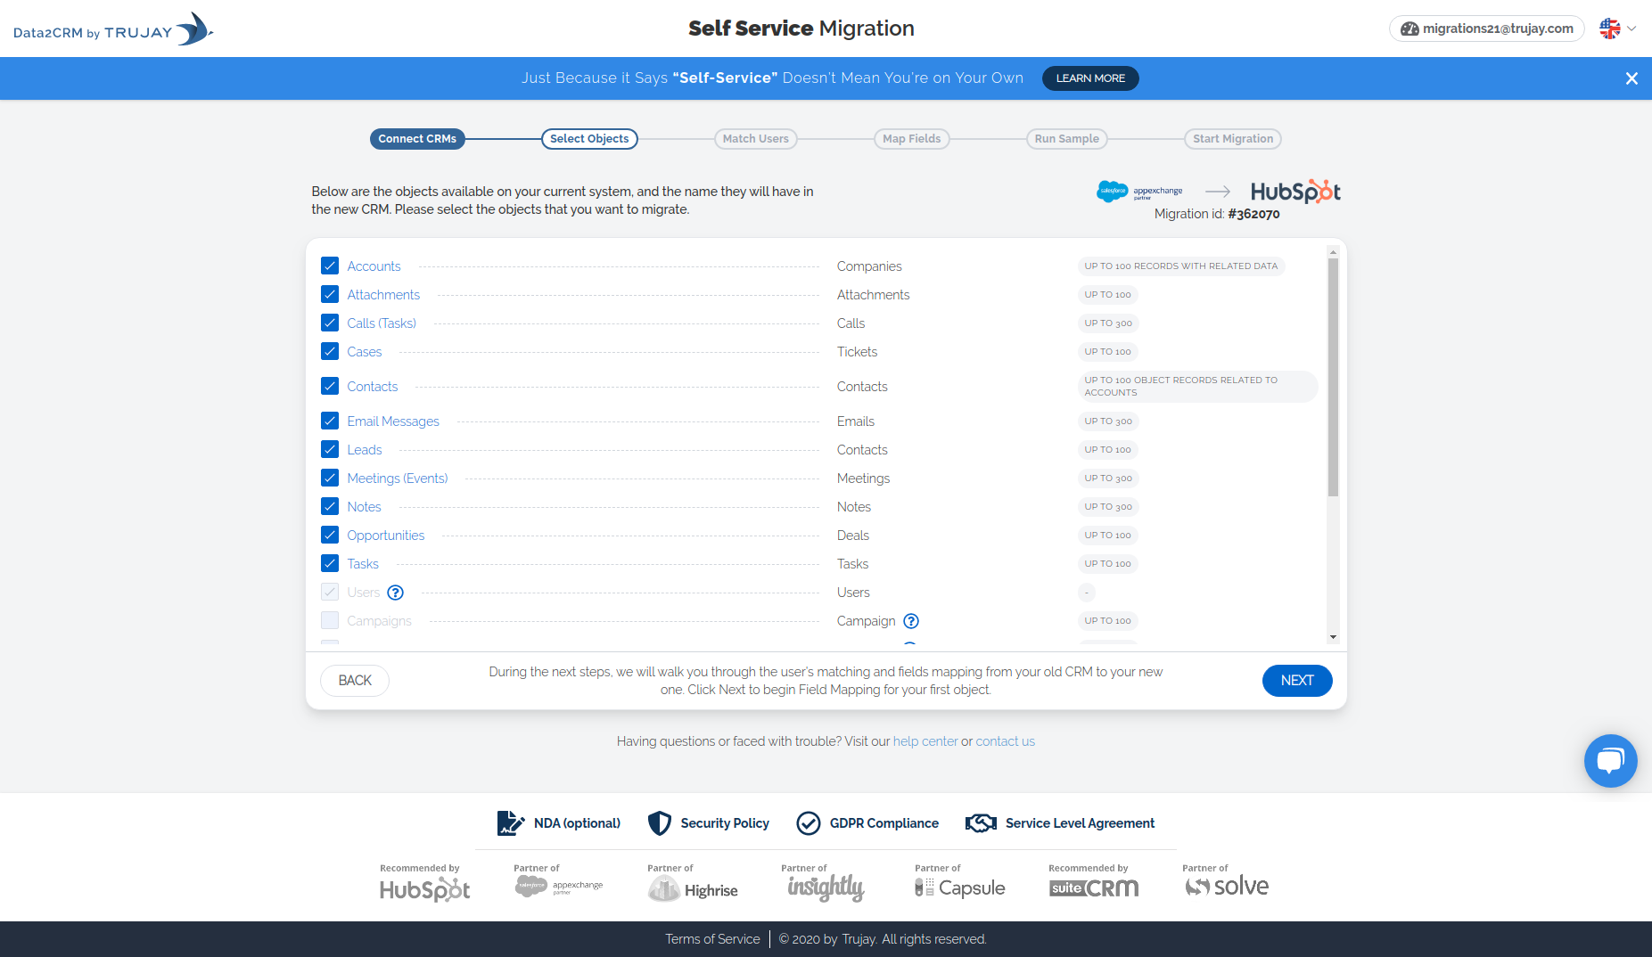Click the scrollbar down arrow in object list

[x=1334, y=637]
